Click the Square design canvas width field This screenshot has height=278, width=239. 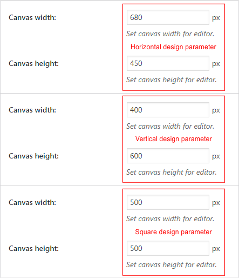point(168,202)
